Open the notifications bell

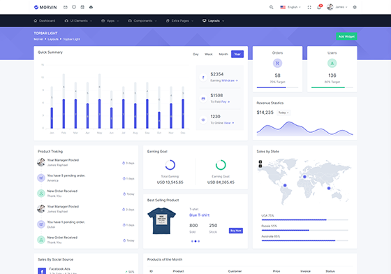click(x=319, y=7)
